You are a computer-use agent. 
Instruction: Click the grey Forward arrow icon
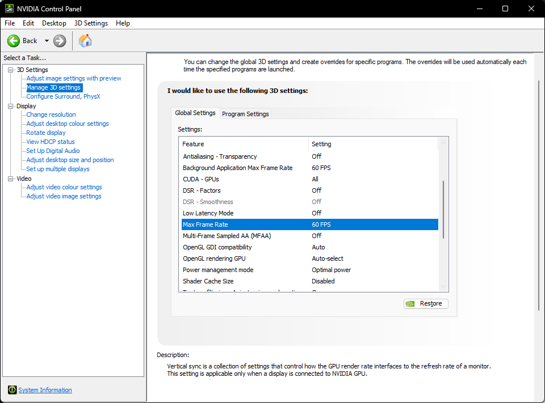[x=60, y=41]
